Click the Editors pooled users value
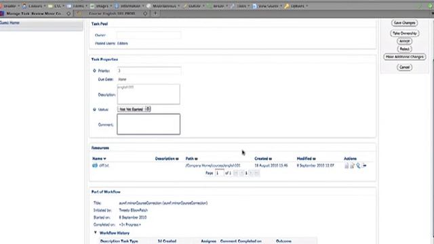 [122, 43]
